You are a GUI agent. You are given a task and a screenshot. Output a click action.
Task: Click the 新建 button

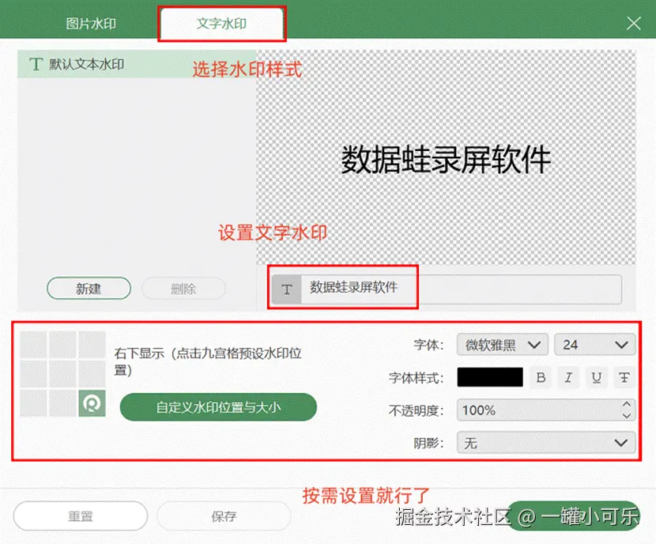click(89, 289)
